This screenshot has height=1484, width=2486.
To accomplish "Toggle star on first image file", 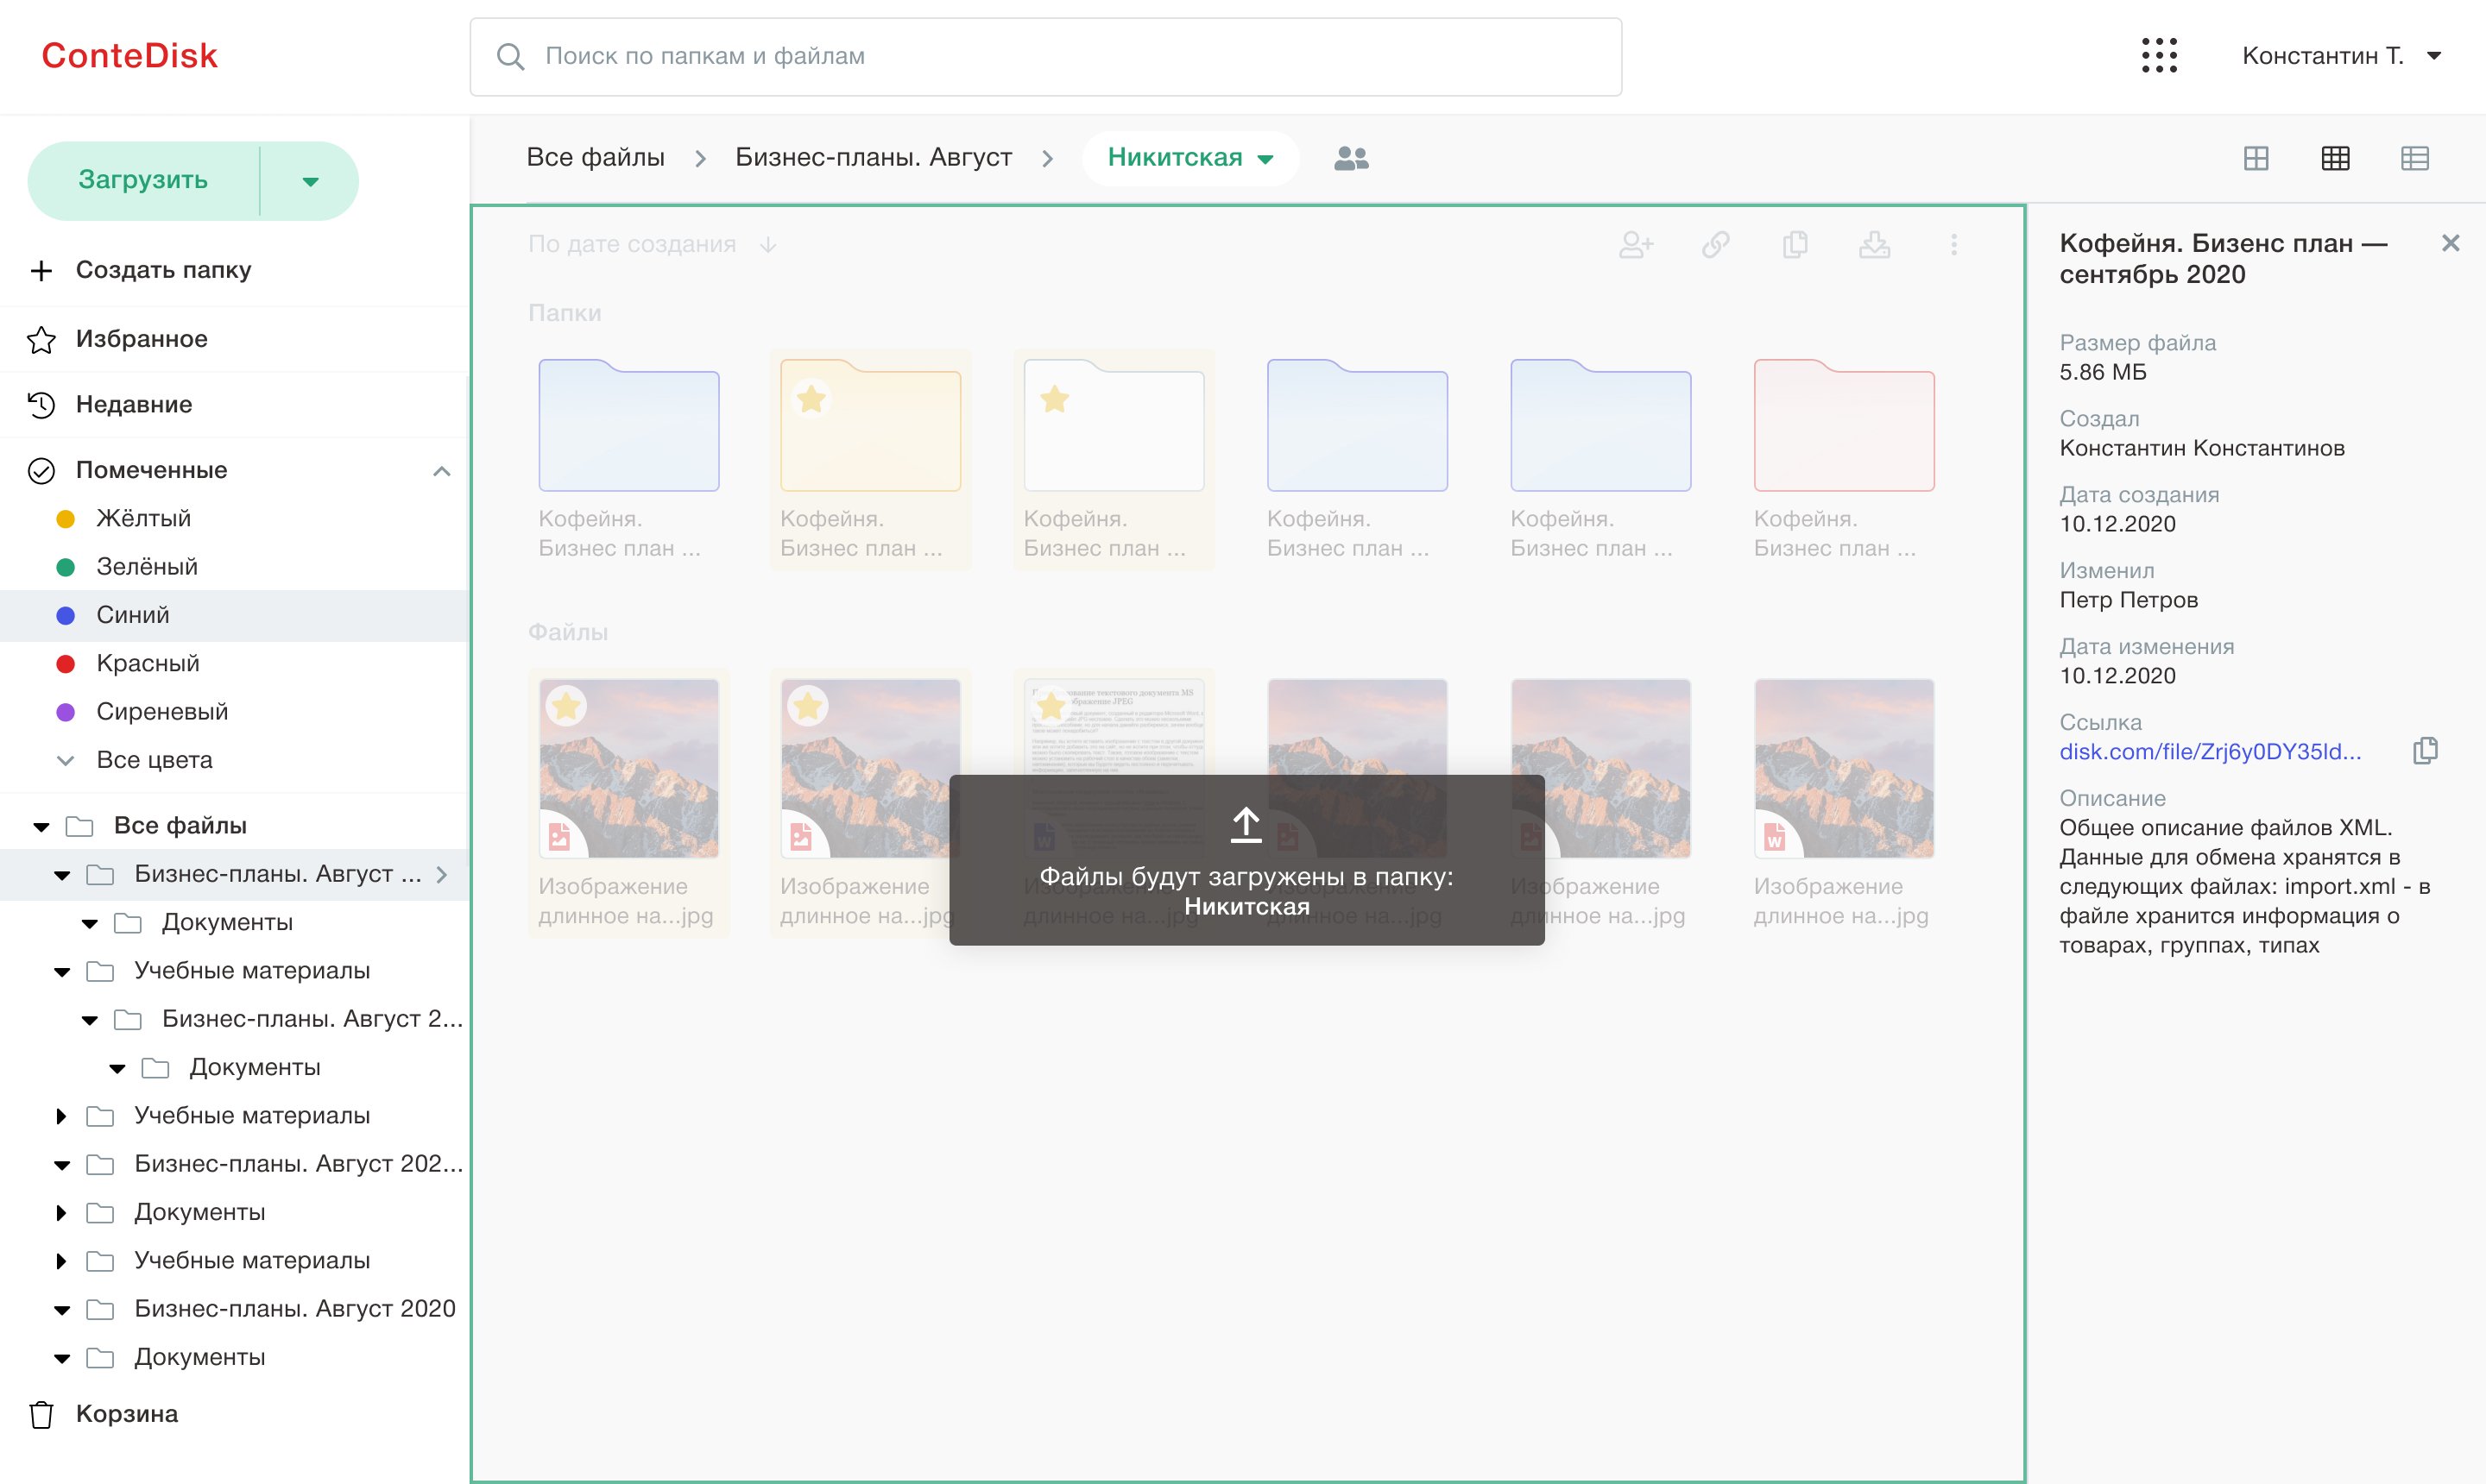I will (566, 706).
